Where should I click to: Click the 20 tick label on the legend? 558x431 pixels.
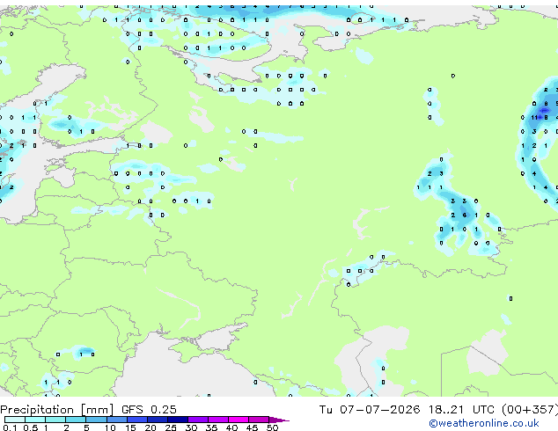tap(151, 427)
